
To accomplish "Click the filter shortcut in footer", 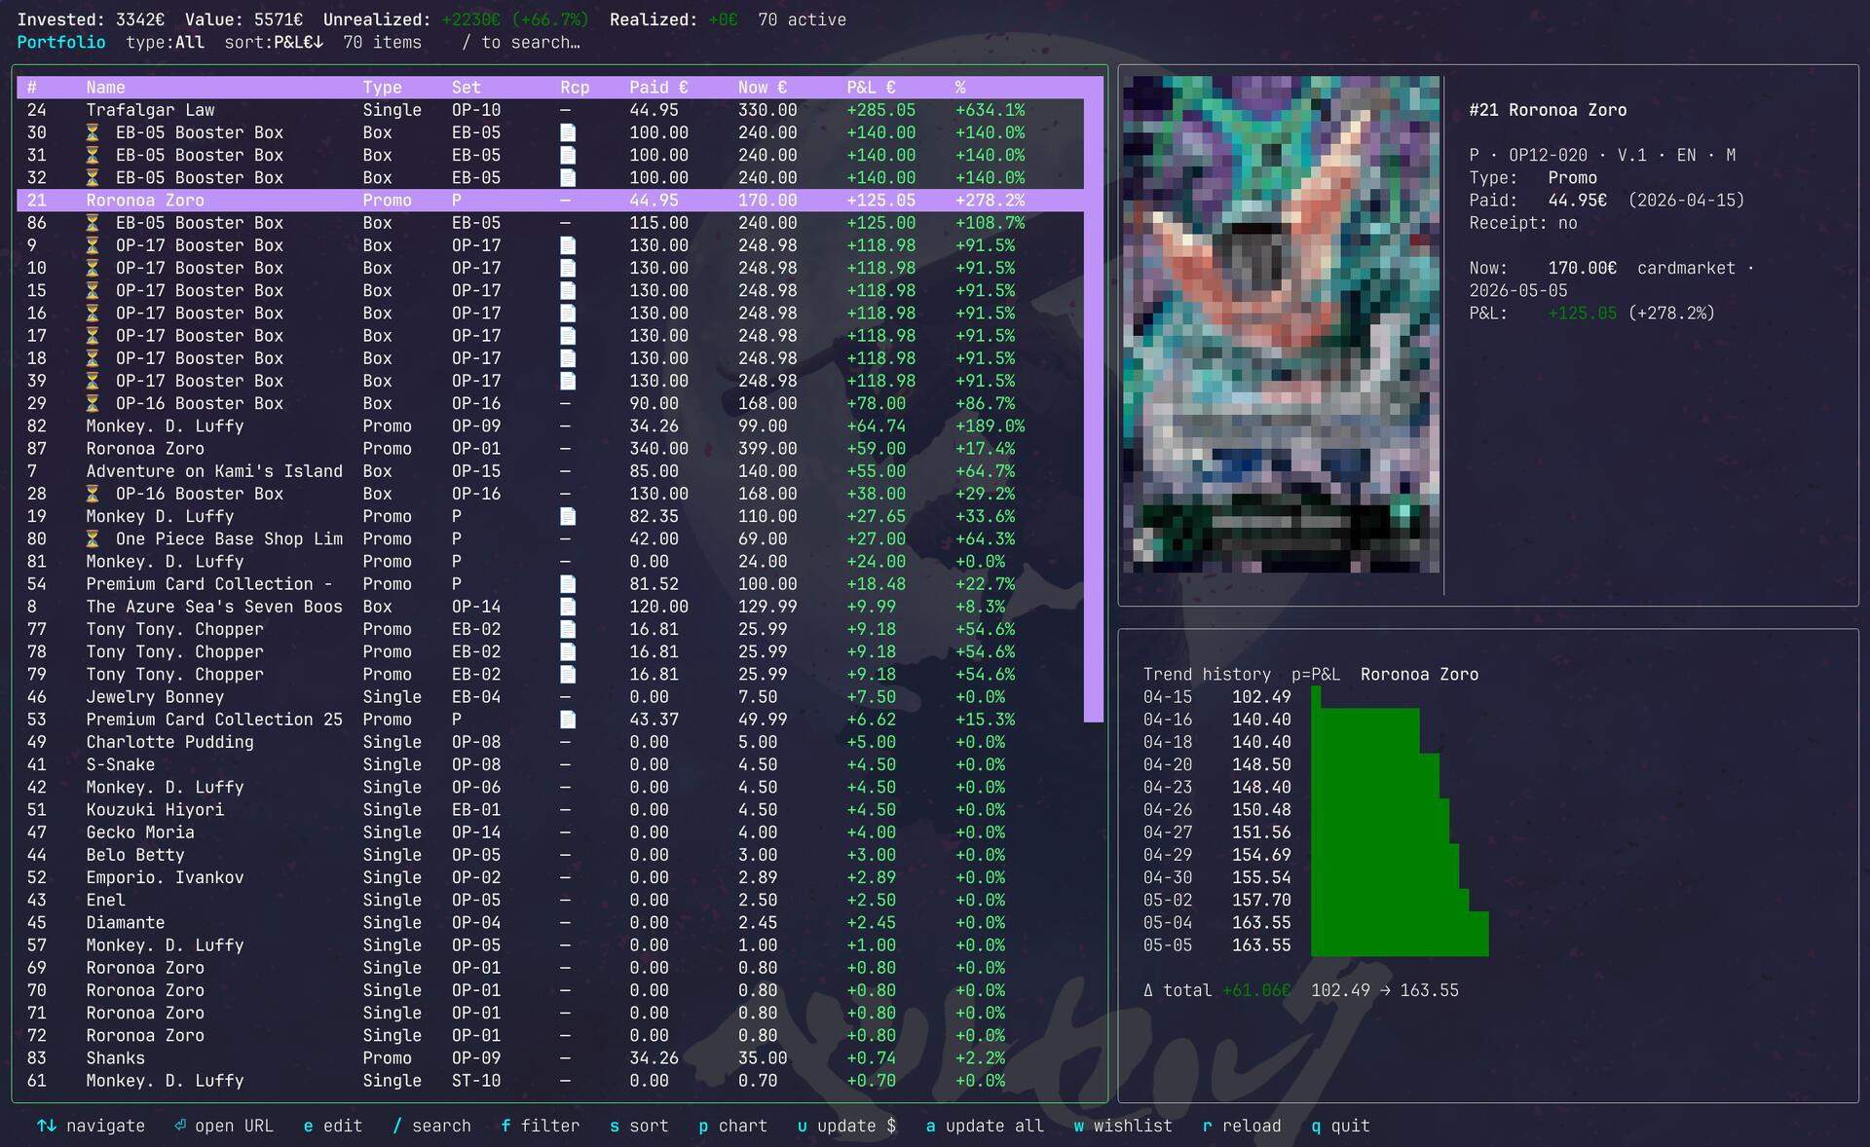I will (x=540, y=1126).
